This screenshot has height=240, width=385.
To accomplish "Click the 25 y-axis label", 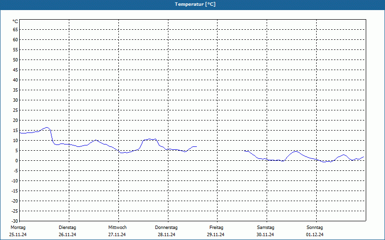I will tap(15, 110).
